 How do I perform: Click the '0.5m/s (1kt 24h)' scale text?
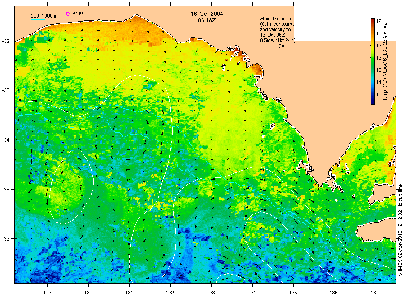278,40
